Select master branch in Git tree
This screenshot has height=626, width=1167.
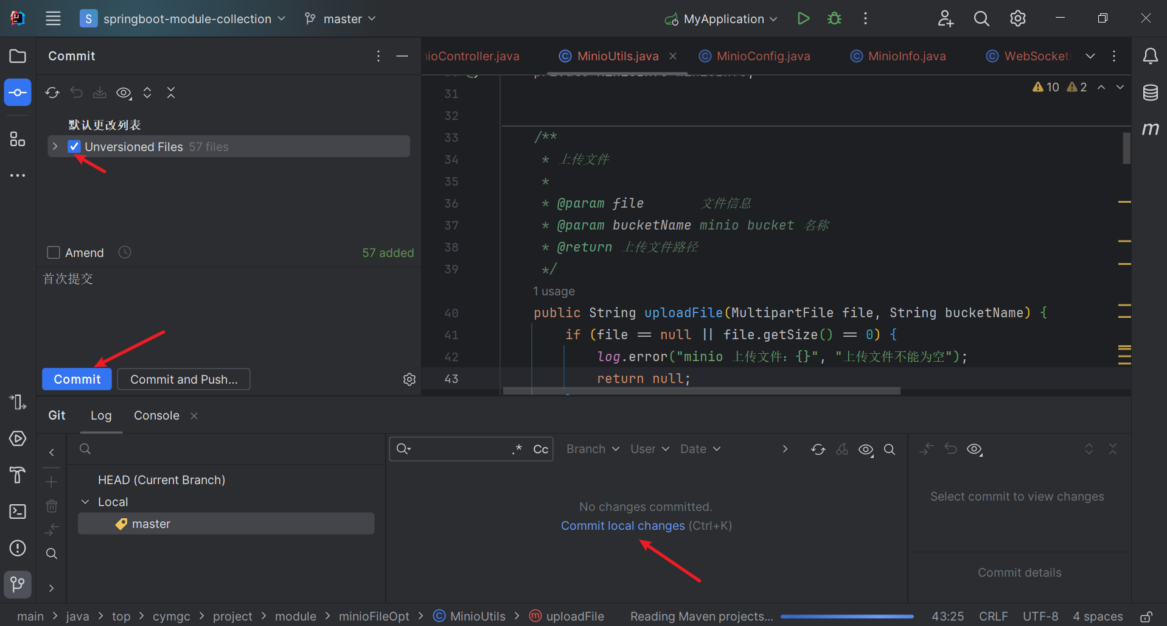[226, 524]
